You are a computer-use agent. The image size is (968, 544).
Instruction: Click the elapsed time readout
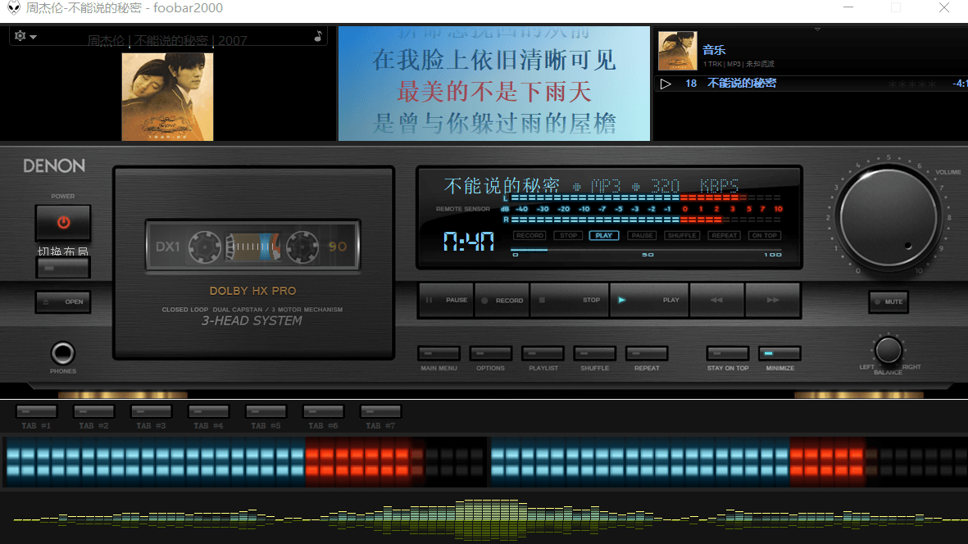click(x=469, y=241)
